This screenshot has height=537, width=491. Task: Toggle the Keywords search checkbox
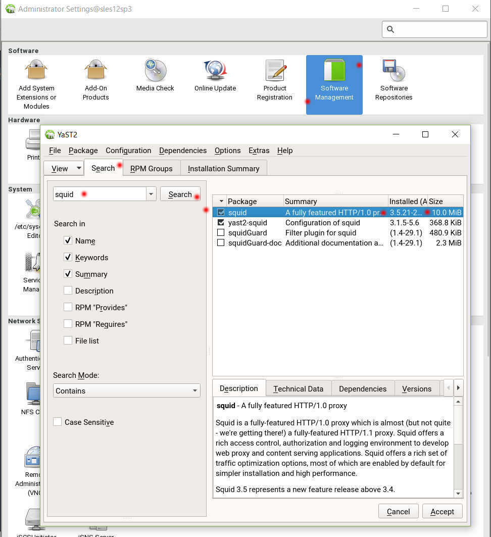[68, 257]
